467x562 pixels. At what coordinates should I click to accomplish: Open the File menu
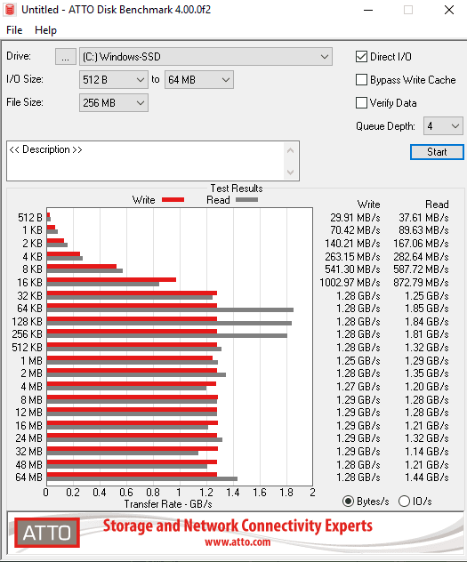click(14, 30)
